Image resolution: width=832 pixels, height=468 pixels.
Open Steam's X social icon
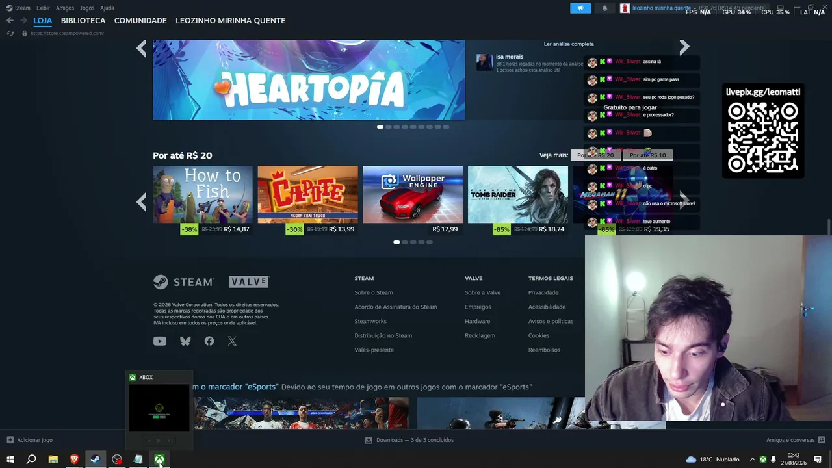(232, 341)
